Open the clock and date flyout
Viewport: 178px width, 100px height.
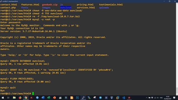(167, 98)
